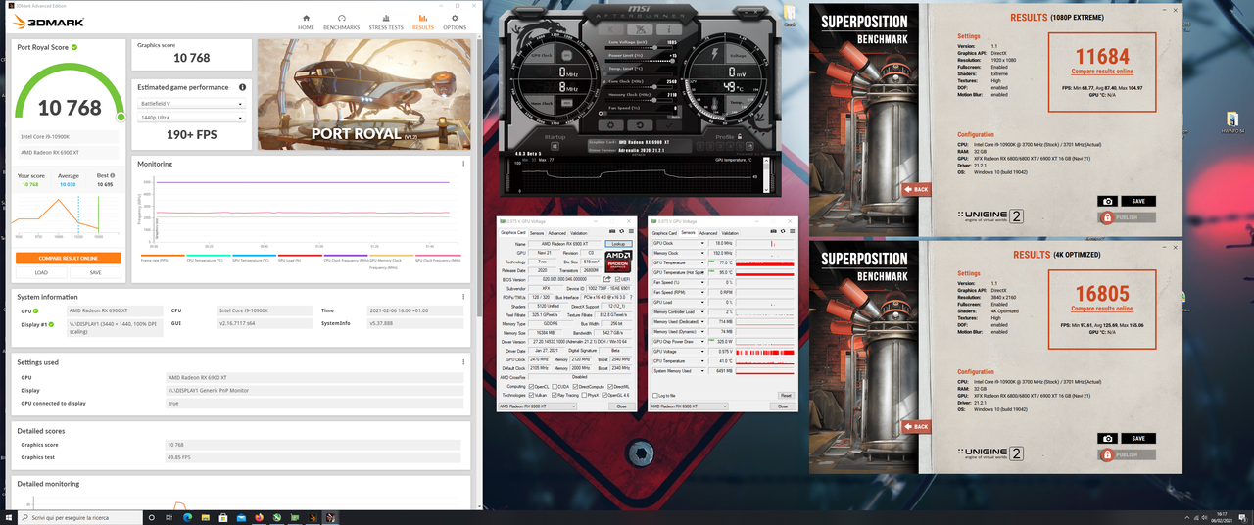Open the HOME section in 3DMark
The width and height of the screenshot is (1254, 525).
306,21
